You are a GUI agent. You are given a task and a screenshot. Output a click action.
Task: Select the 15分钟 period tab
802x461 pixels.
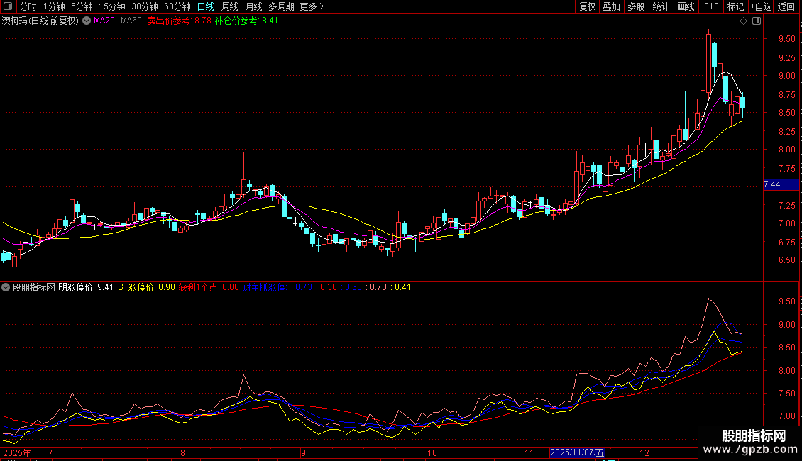[111, 6]
